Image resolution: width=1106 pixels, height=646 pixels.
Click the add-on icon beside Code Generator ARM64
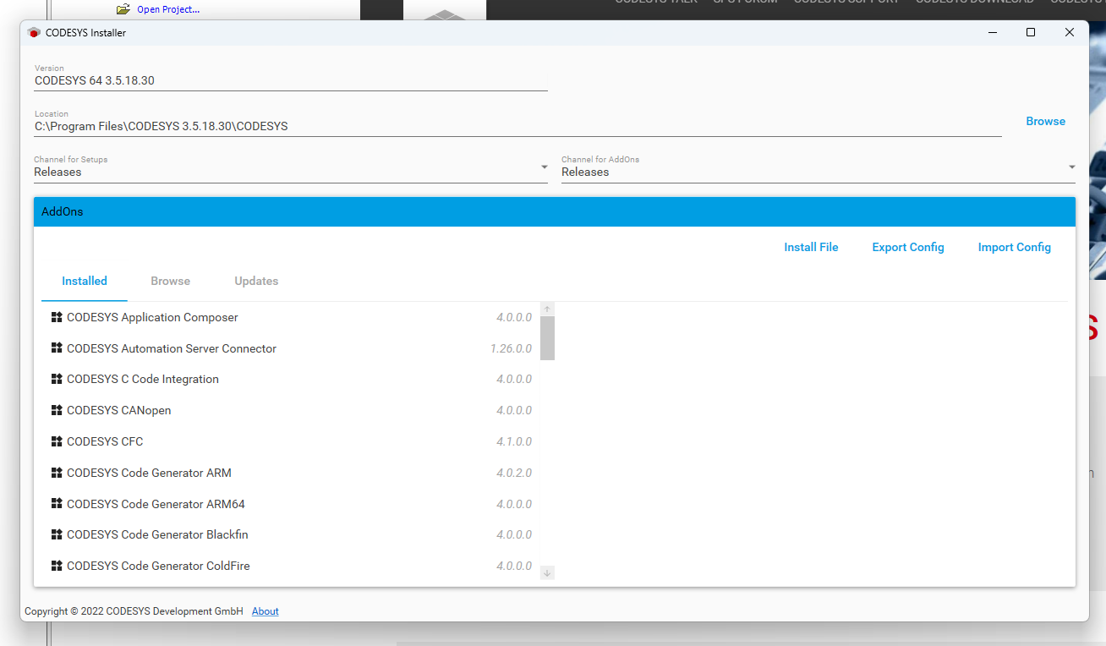point(57,504)
